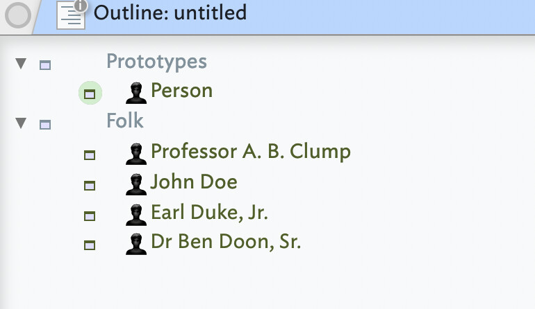This screenshot has width=535, height=309.
Task: Click the person badge next to Person
Action: (136, 92)
